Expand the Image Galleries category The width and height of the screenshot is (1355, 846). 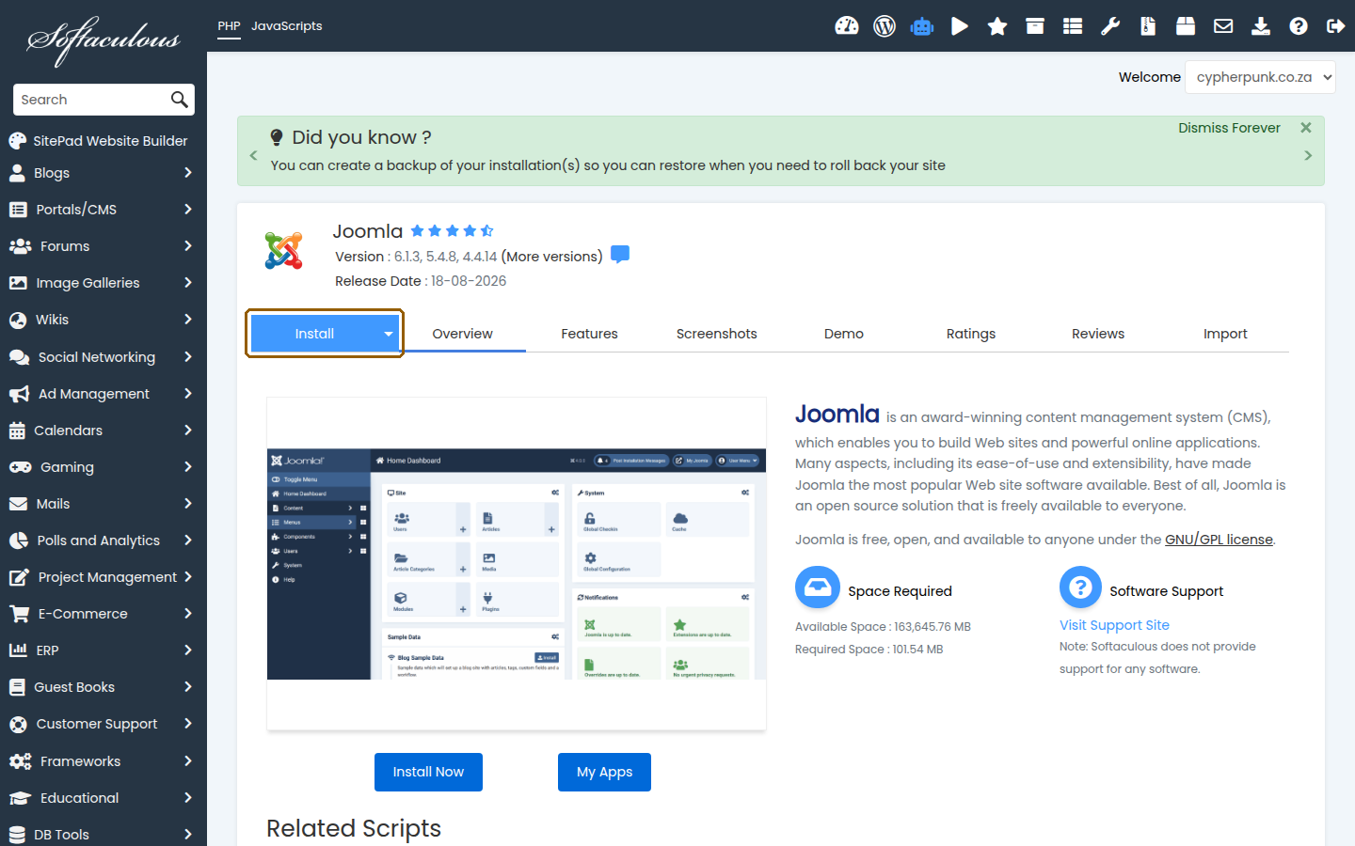click(104, 283)
